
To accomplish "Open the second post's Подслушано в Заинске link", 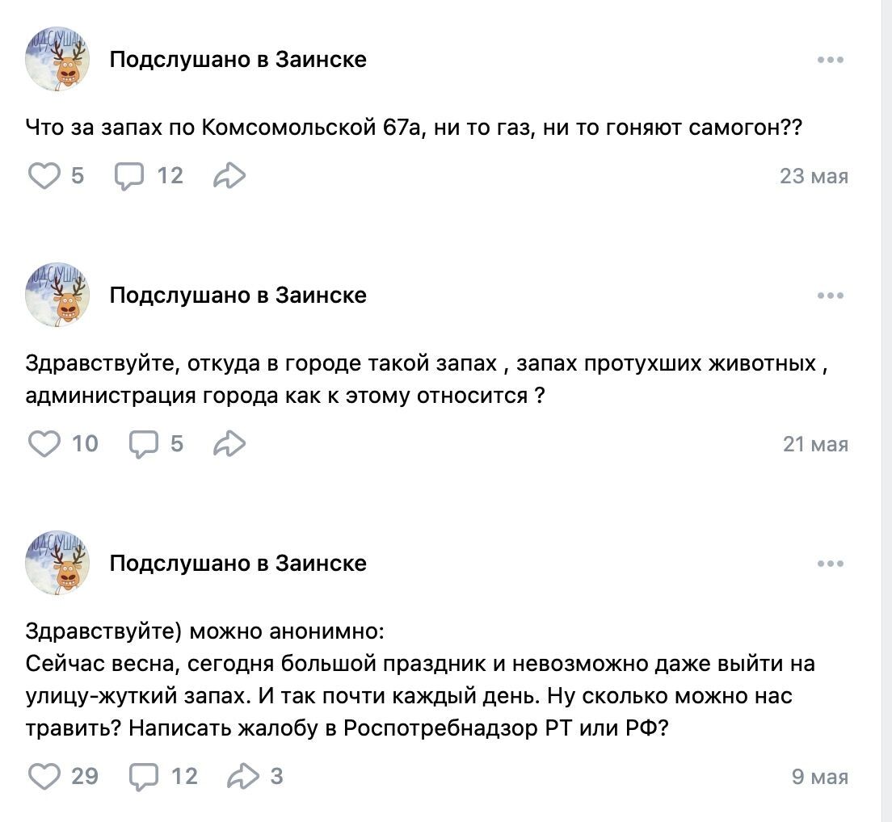I will pyautogui.click(x=238, y=296).
